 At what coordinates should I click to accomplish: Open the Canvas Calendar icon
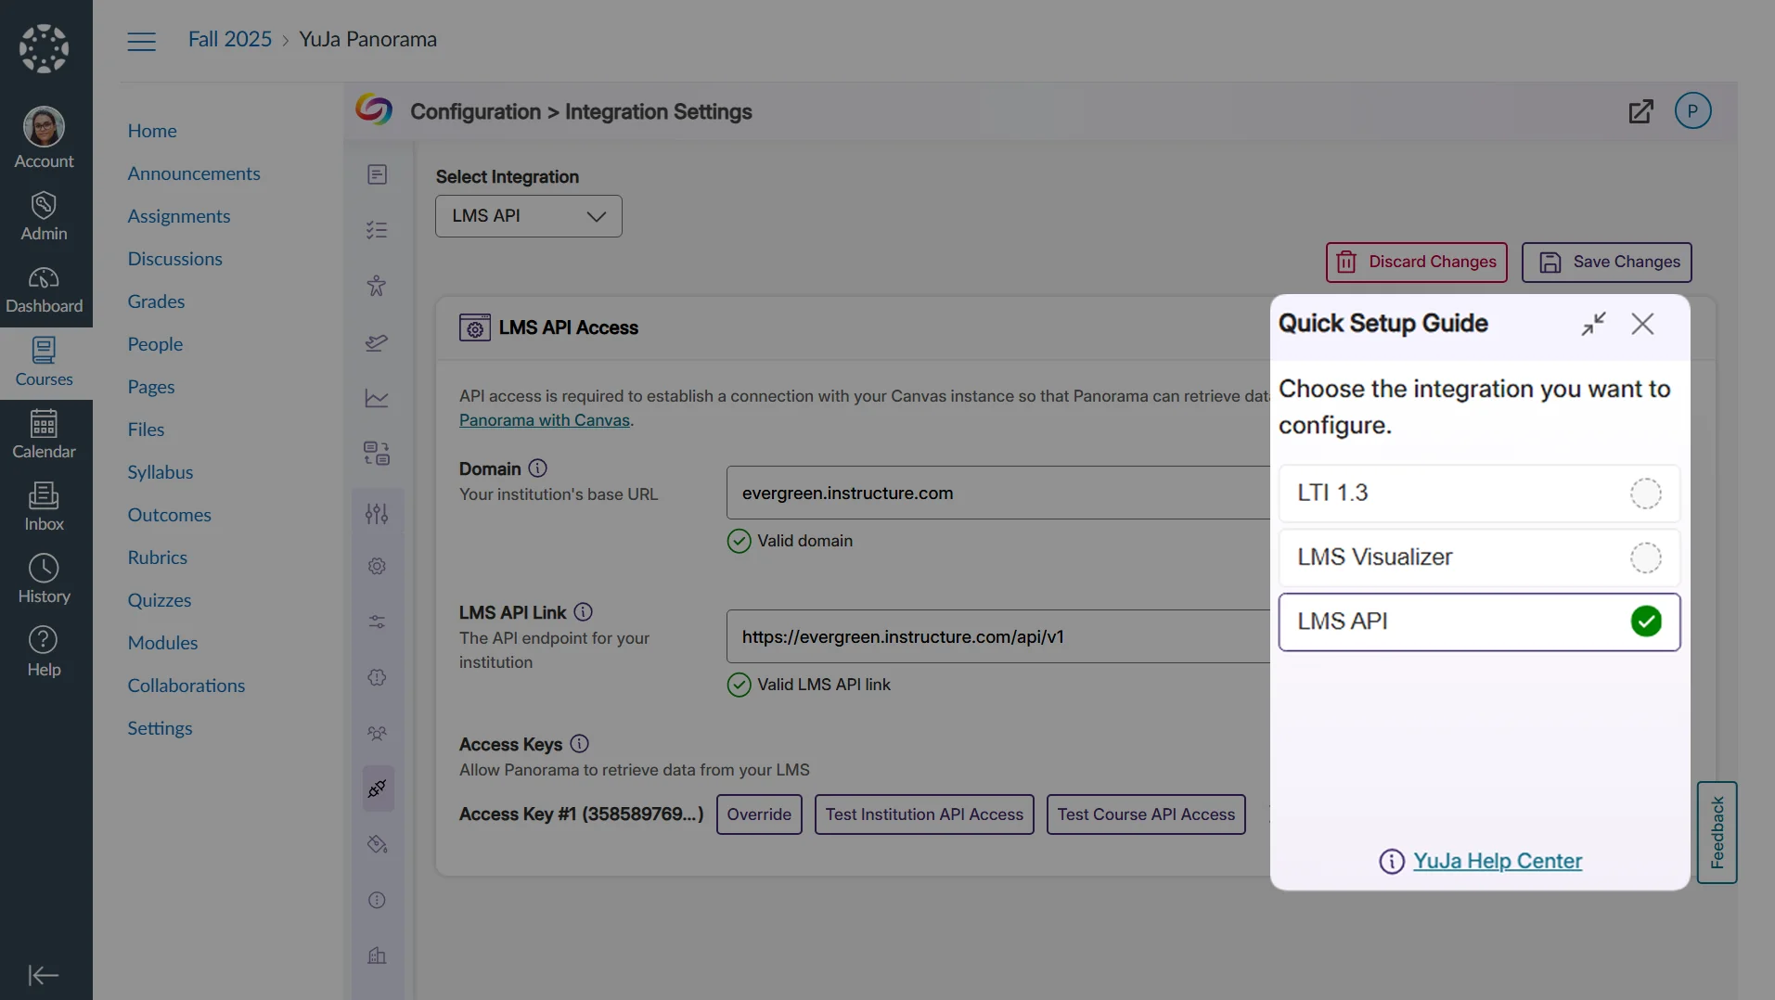pyautogui.click(x=44, y=434)
